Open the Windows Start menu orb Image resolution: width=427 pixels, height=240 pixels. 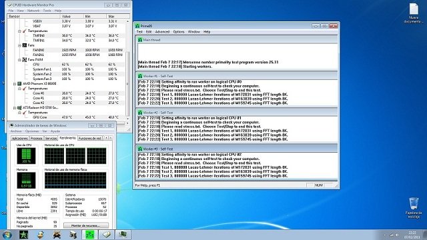coord(7,235)
